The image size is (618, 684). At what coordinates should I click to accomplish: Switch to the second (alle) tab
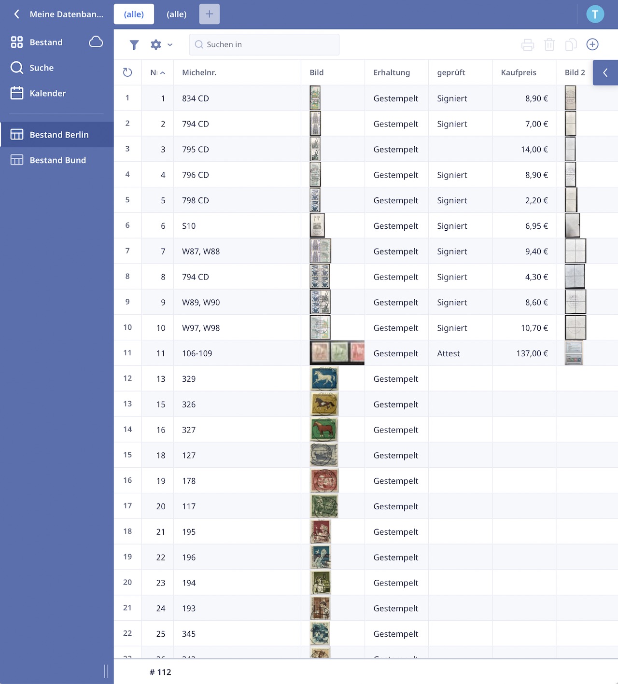176,14
